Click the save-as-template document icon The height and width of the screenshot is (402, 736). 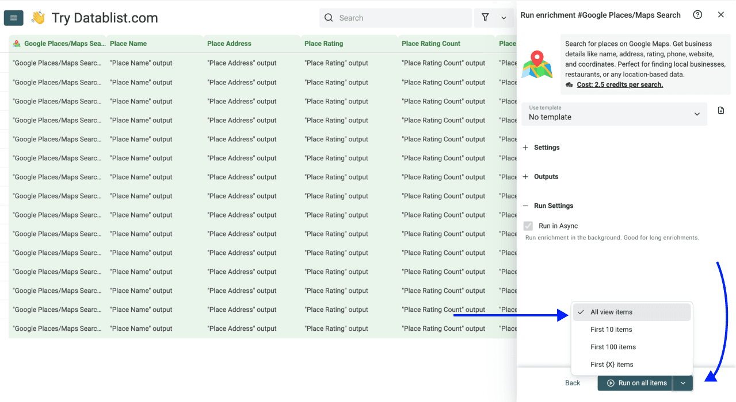click(721, 110)
